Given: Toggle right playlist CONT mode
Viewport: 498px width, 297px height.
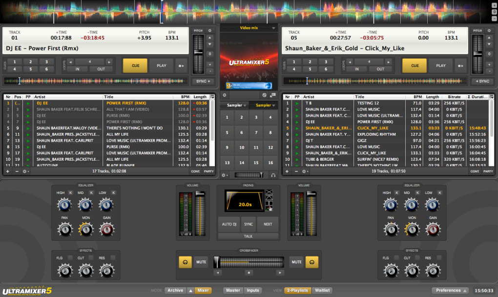Looking at the screenshot, I should tap(475, 171).
